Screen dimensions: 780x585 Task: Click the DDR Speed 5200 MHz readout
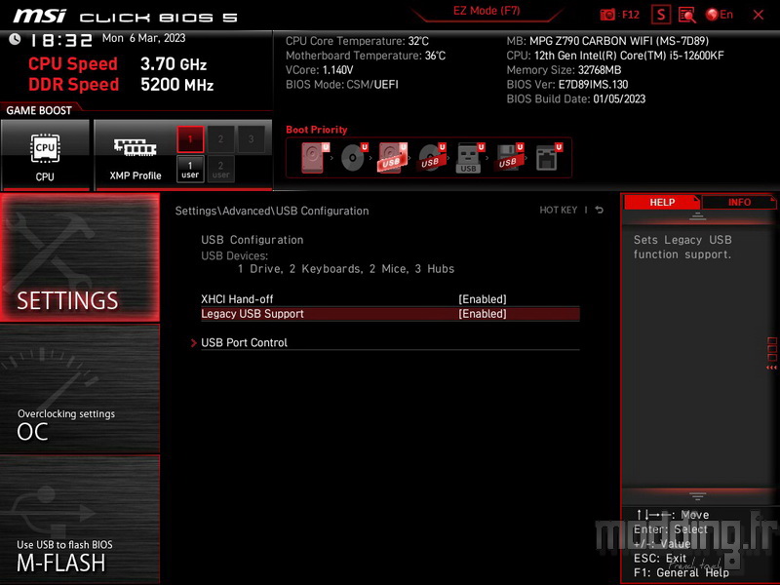pos(121,84)
